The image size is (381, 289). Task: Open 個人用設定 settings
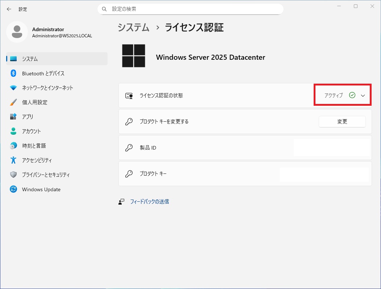pos(57,102)
